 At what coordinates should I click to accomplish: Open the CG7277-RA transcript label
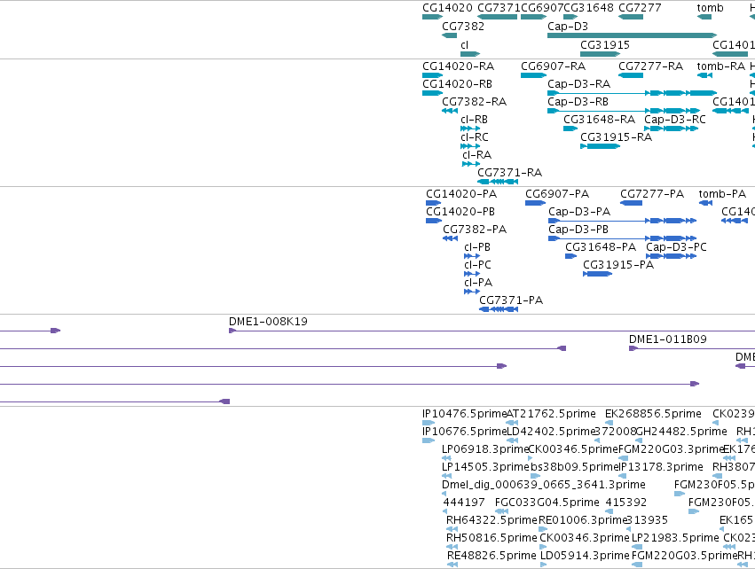click(650, 66)
